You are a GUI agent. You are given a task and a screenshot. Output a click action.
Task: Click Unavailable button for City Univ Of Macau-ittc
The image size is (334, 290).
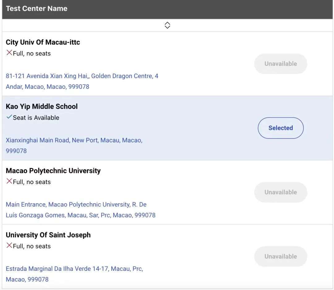pyautogui.click(x=280, y=64)
